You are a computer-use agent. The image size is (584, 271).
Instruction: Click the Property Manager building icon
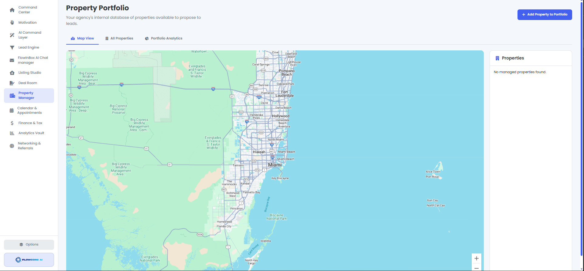pos(12,96)
